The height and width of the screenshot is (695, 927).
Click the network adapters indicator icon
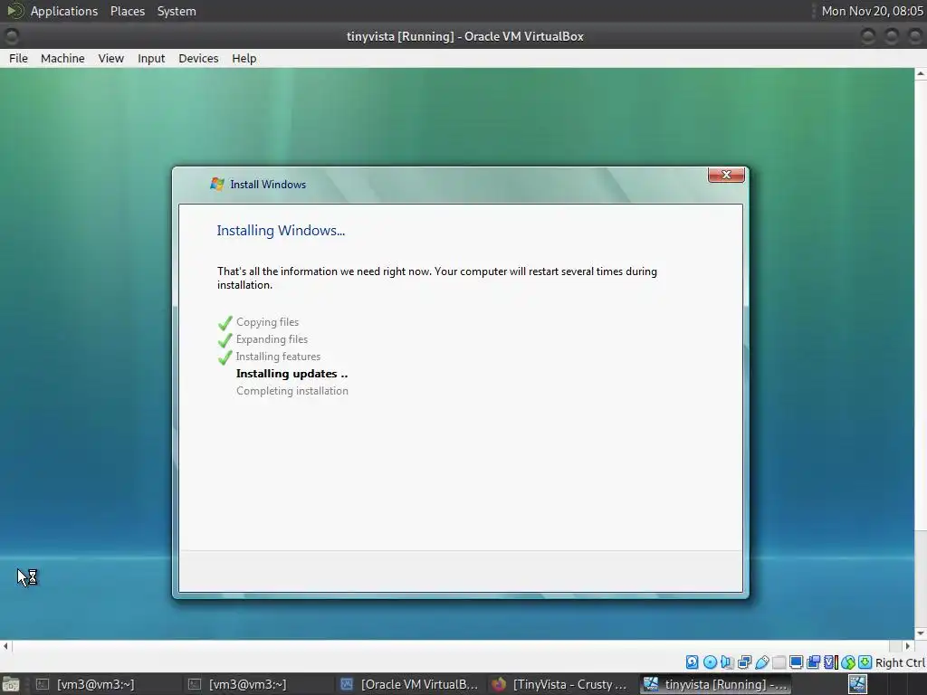tap(744, 662)
